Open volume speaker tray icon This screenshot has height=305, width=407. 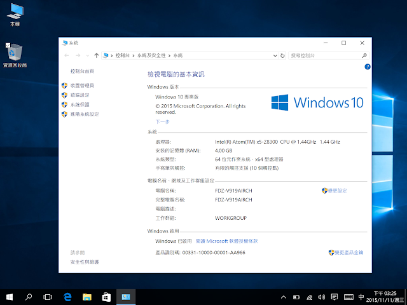tap(322, 297)
